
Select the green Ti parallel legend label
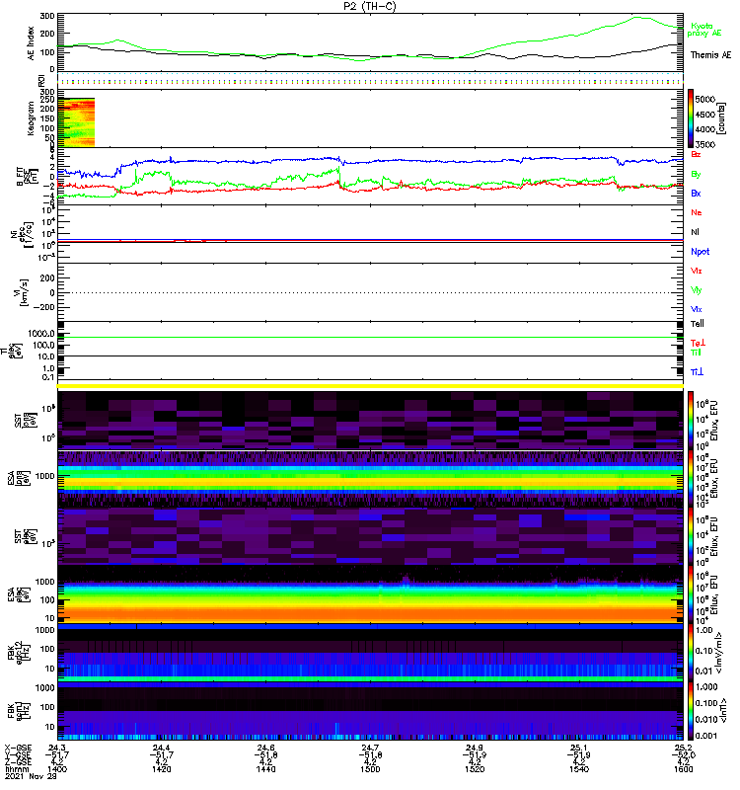(696, 353)
